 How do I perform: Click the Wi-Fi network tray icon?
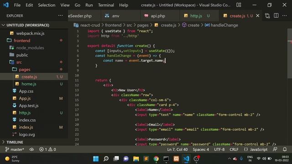(x=259, y=159)
